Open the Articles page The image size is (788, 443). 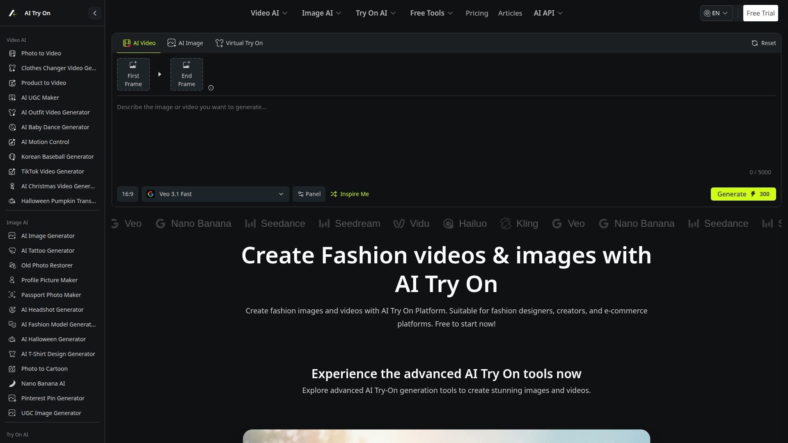[510, 13]
